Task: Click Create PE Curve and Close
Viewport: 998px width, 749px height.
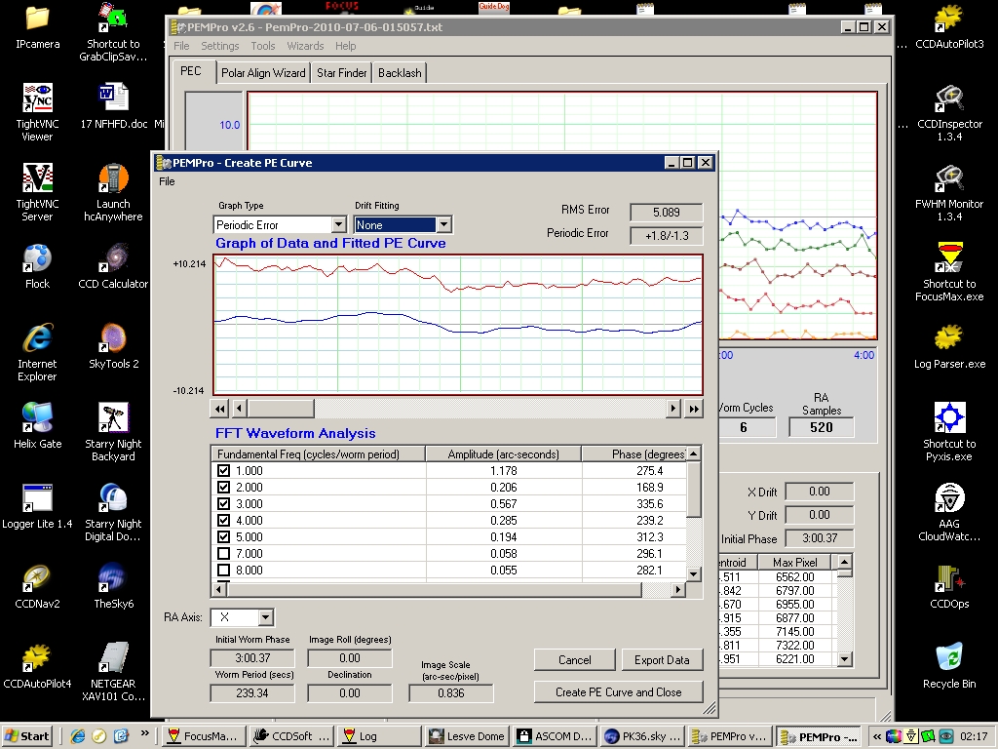Action: tap(619, 691)
